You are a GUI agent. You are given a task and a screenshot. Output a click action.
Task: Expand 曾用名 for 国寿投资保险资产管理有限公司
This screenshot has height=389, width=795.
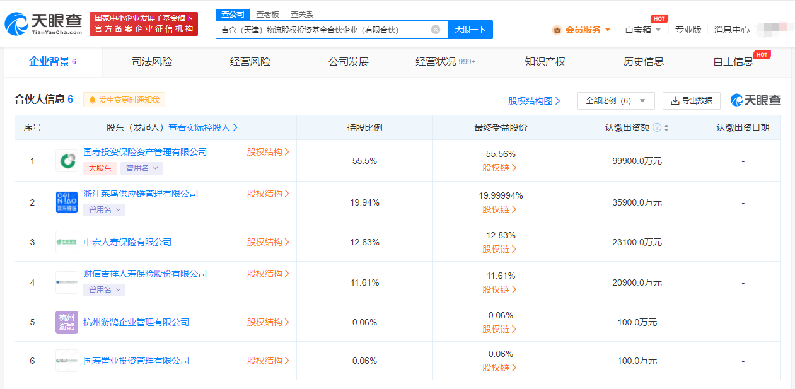[141, 168]
